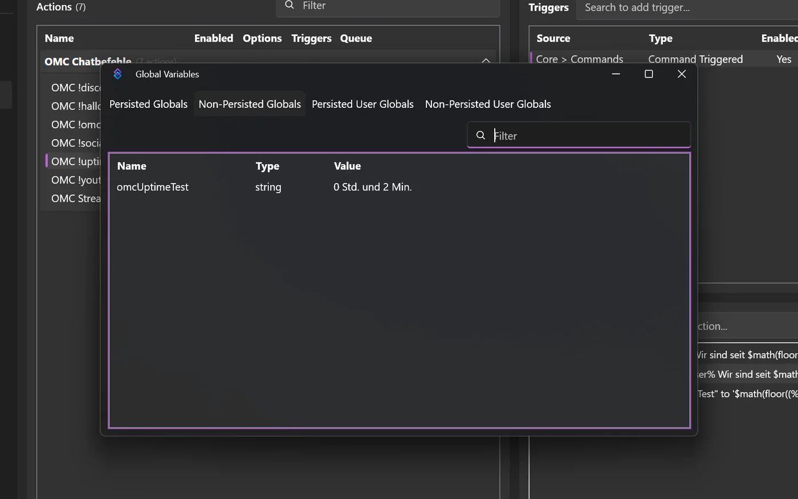
Task: Sort variables by Value column header
Action: (347, 166)
